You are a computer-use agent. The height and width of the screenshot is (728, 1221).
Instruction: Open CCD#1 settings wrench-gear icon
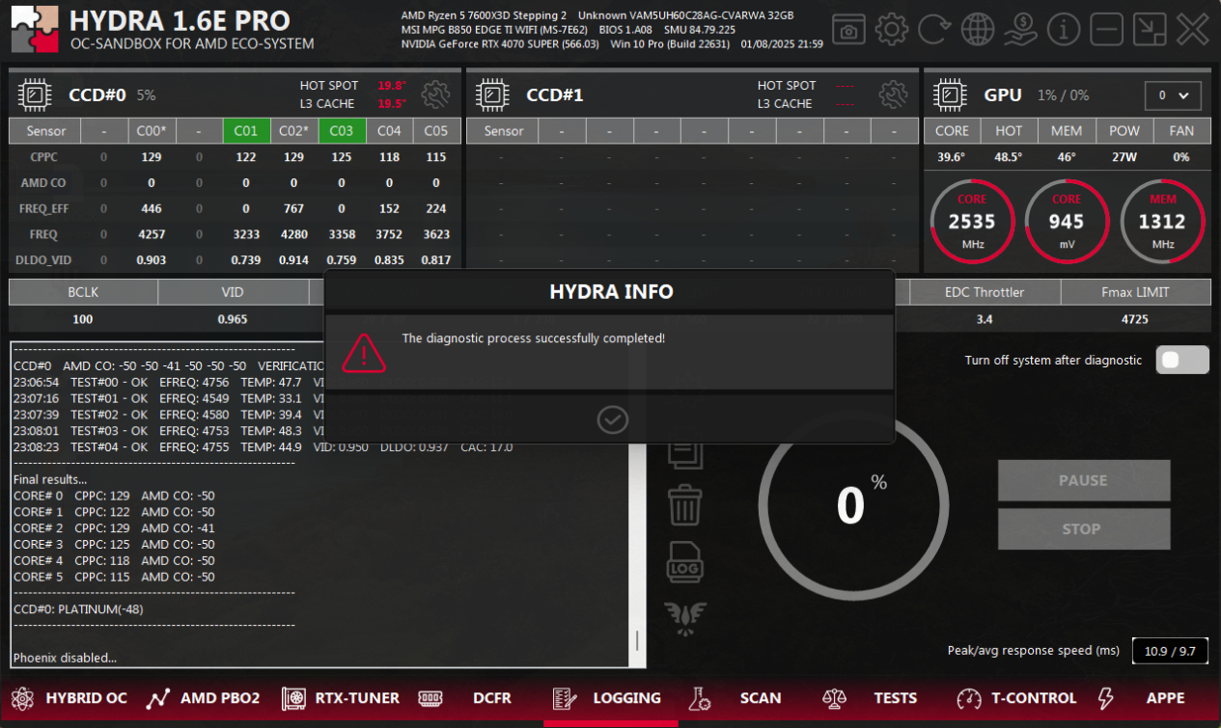tap(894, 94)
